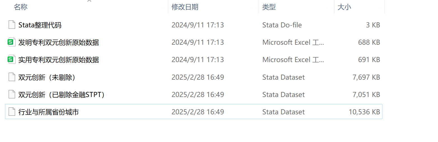
Task: Select the Stata整理代码 file name
Action: click(40, 25)
